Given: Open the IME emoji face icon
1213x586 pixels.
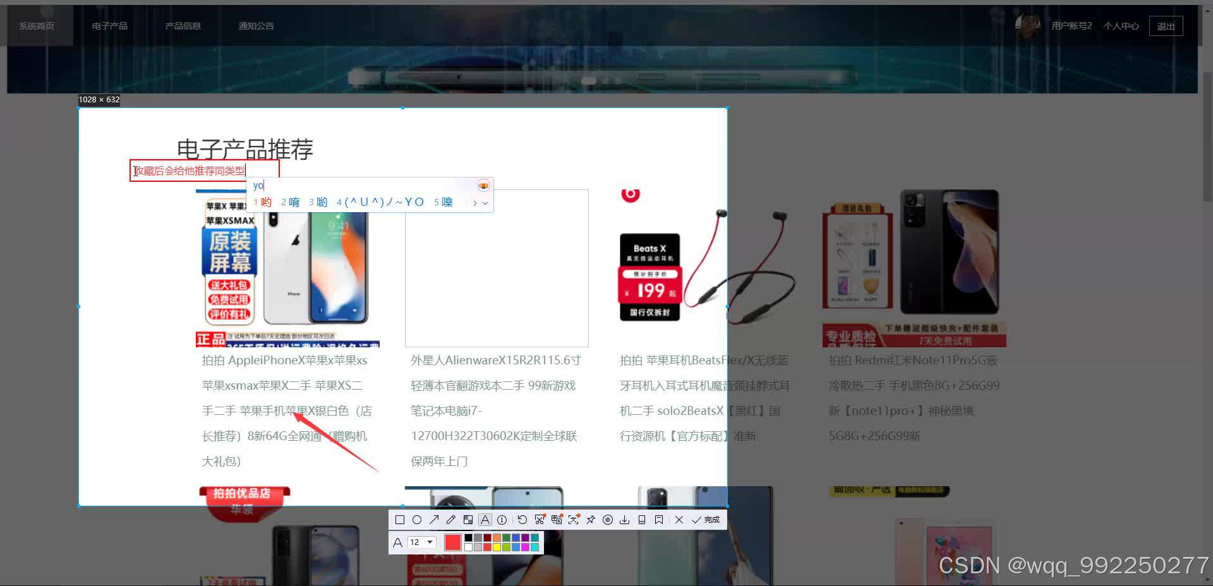Looking at the screenshot, I should 483,185.
